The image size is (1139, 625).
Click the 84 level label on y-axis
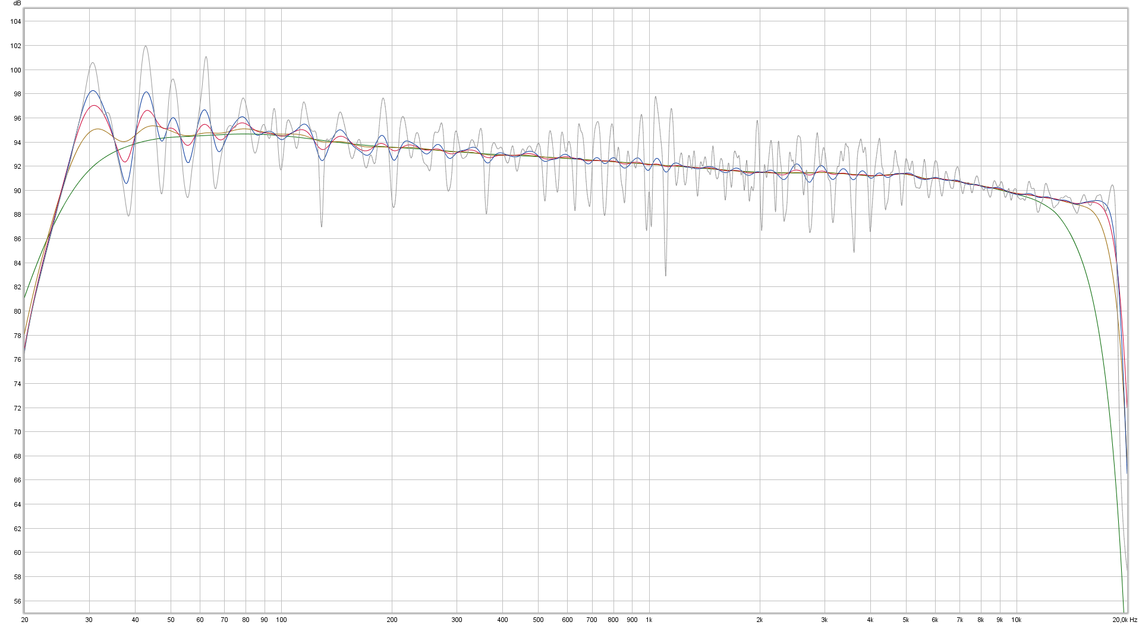(17, 263)
